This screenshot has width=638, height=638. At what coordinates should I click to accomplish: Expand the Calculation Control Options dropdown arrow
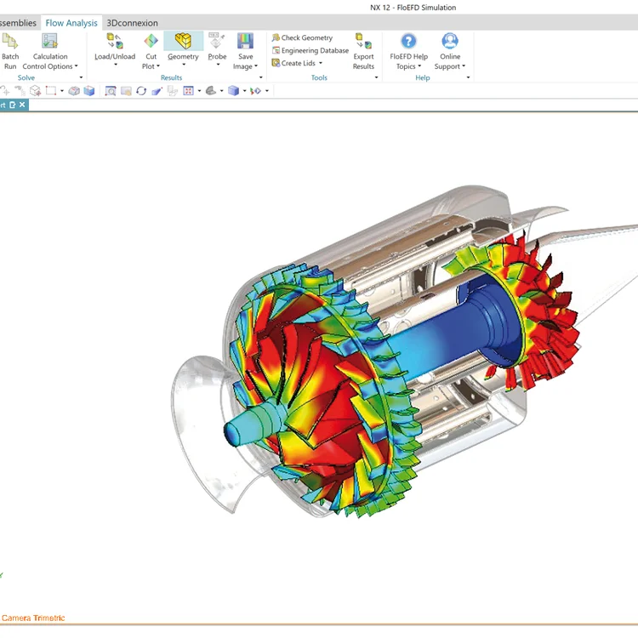tap(76, 66)
